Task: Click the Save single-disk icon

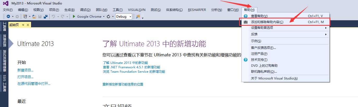Action: coord(40,16)
